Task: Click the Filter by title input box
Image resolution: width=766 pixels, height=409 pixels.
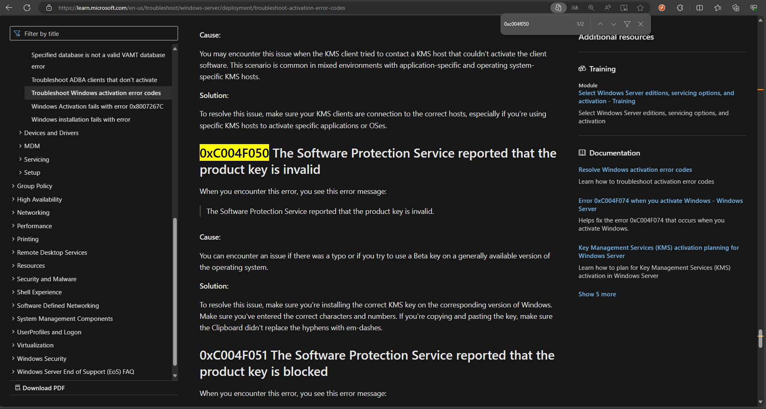Action: [94, 33]
